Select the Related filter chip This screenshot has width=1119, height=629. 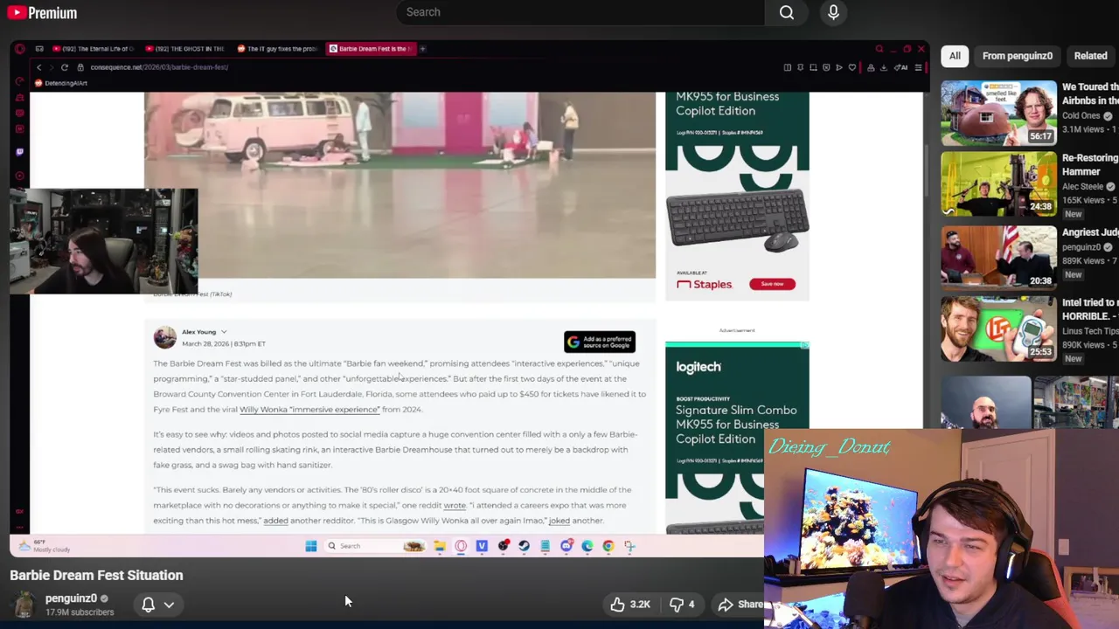coord(1090,56)
